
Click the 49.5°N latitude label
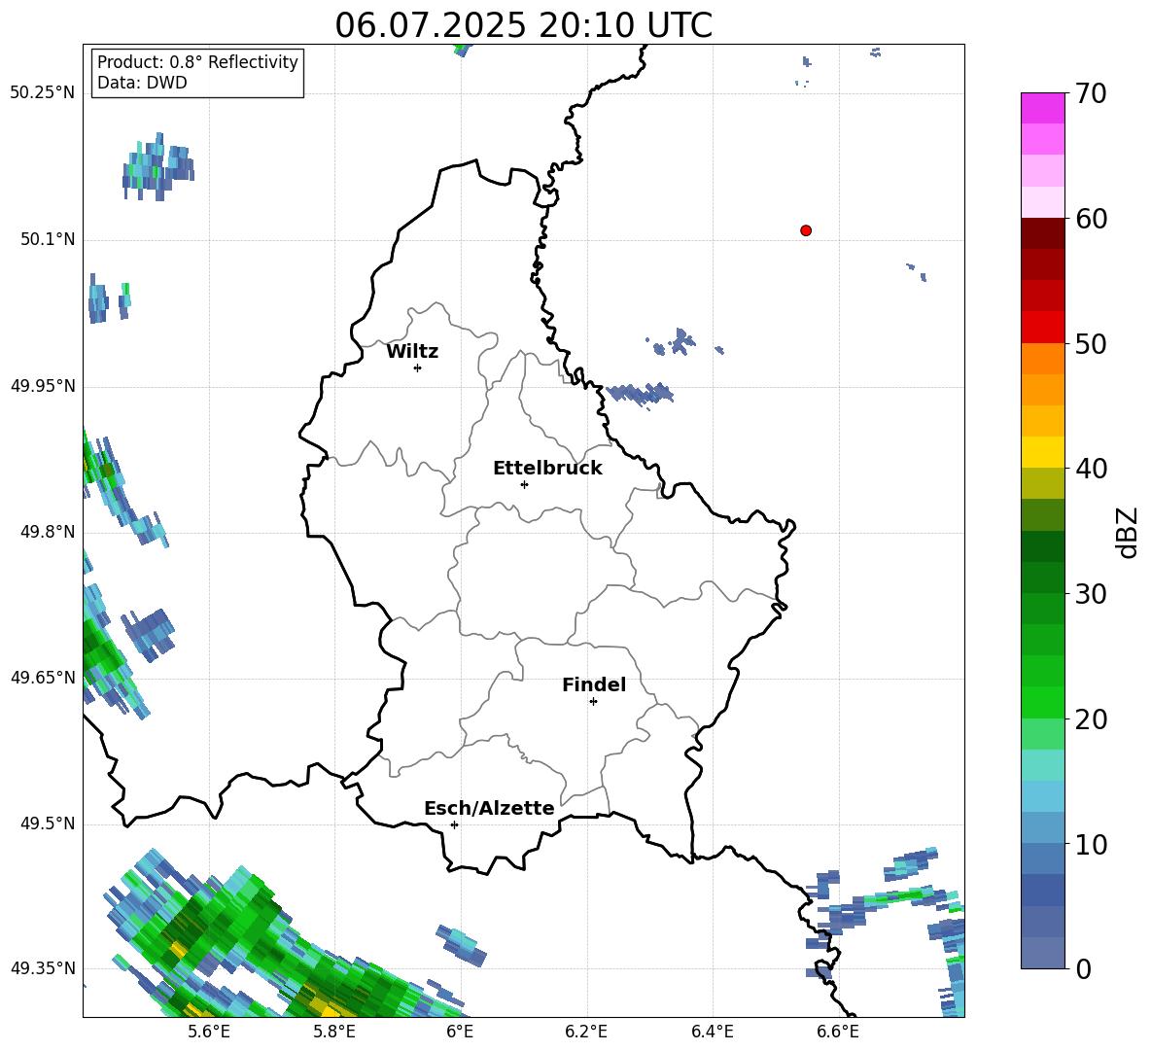pos(48,823)
